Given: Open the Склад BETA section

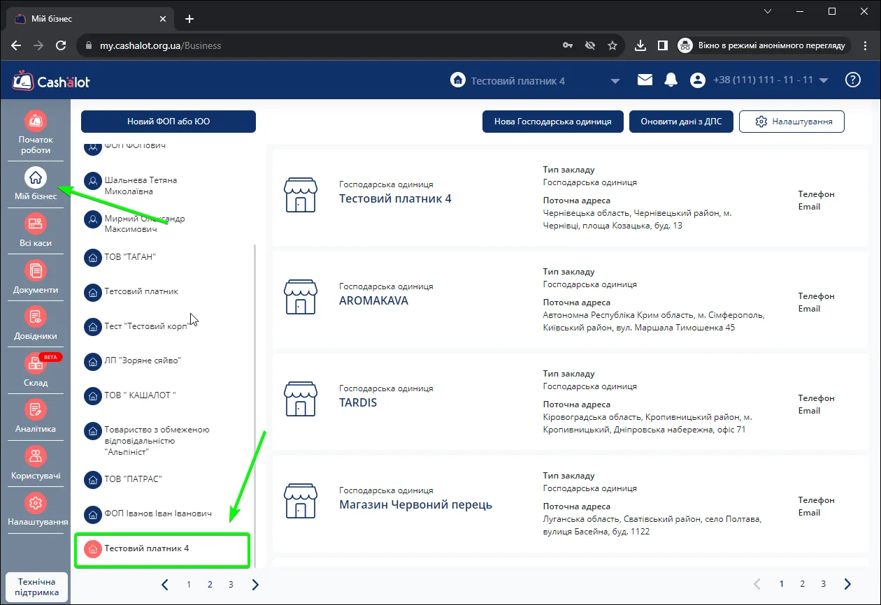Looking at the screenshot, I should tap(36, 370).
